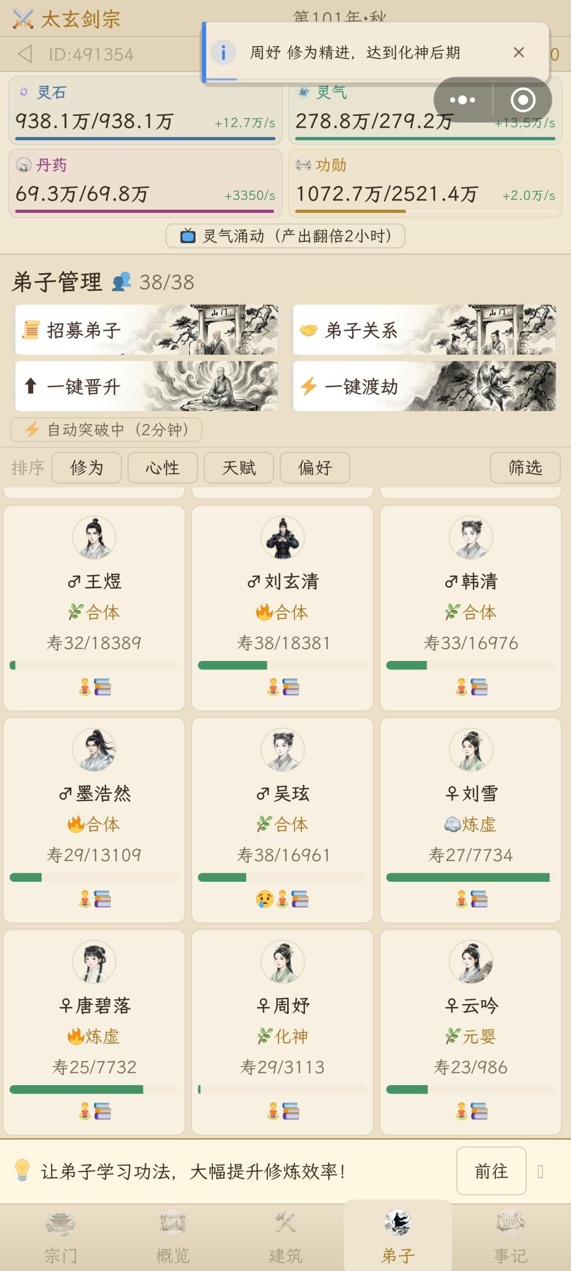
Task: Open mini-program three-dots menu
Action: 463,100
